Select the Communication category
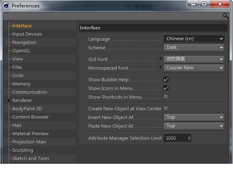Screen dimensions: 233x170 coord(30,92)
